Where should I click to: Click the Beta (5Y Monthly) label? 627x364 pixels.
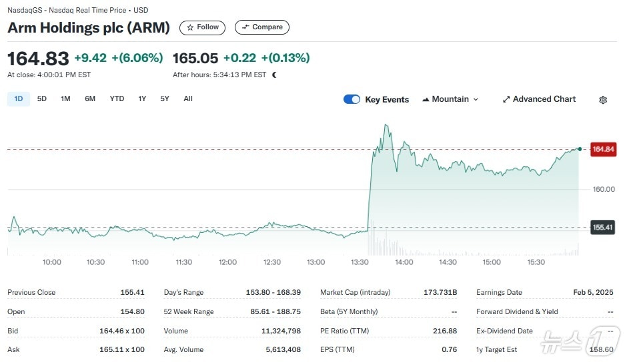[x=349, y=311]
